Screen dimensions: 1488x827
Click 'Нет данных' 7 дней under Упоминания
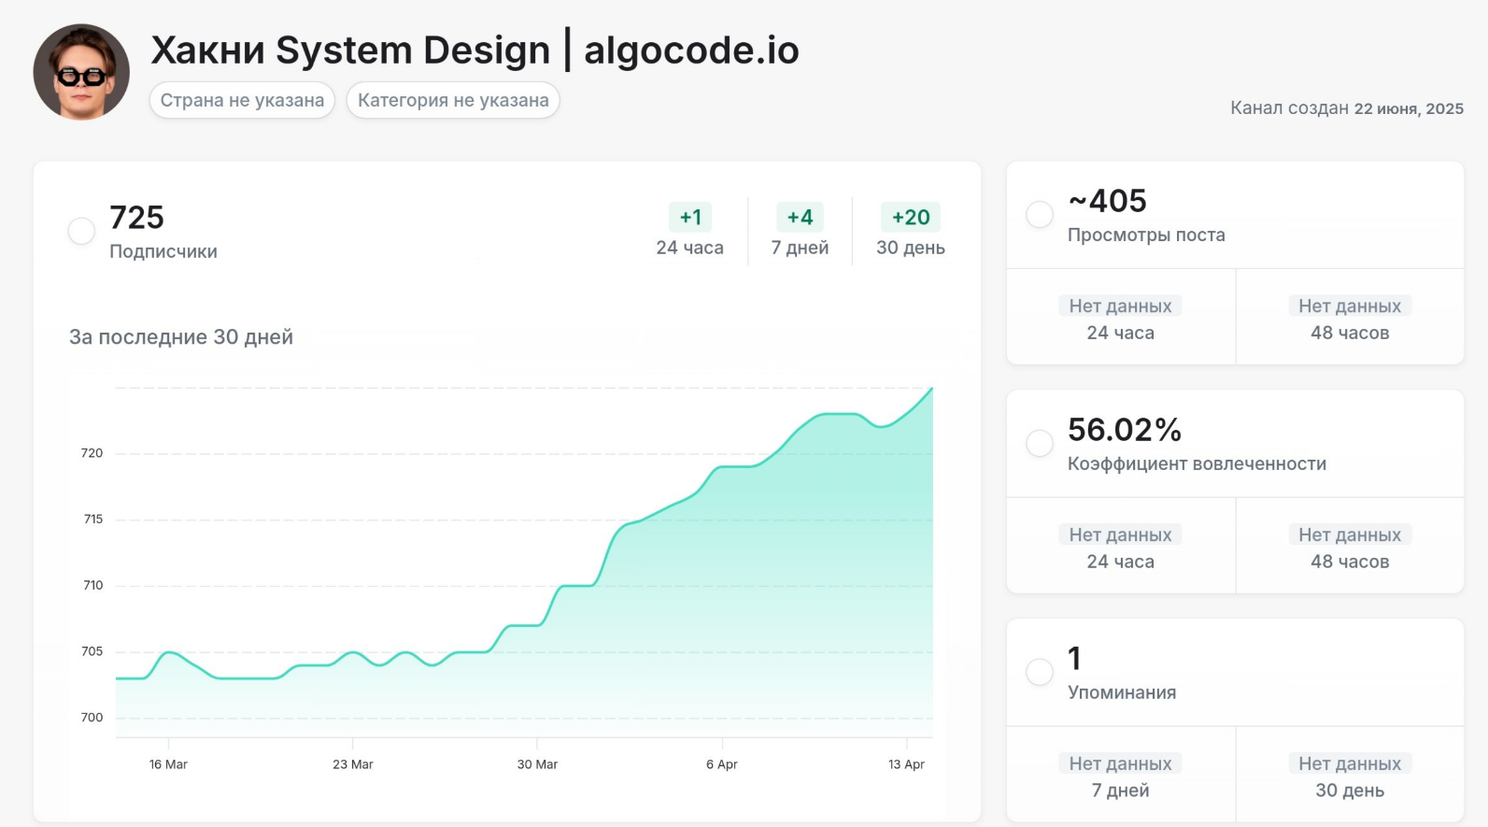click(x=1120, y=763)
